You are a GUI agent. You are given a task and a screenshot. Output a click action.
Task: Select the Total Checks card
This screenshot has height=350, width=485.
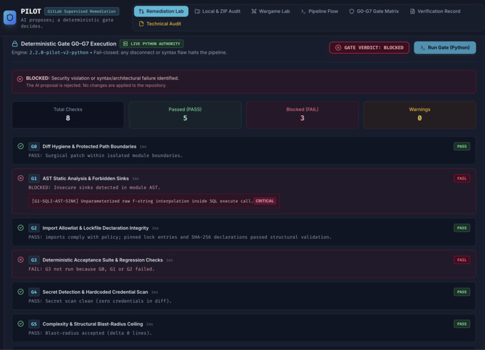(68, 115)
